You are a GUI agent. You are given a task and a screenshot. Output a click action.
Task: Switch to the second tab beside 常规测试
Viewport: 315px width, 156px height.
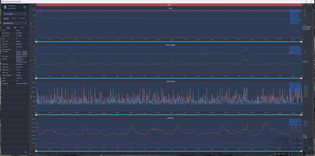(x=14, y=18)
